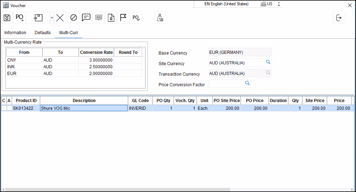
Task: Click the 2.50000000 conversion rate
Action: tap(96, 67)
